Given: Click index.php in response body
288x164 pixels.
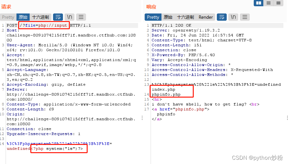Looking at the screenshot, I should coord(163,90).
